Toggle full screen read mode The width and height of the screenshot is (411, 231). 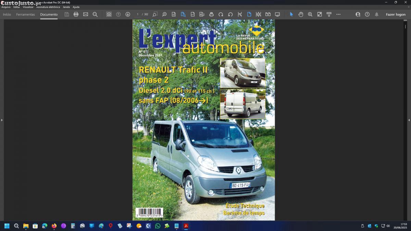pos(277,14)
